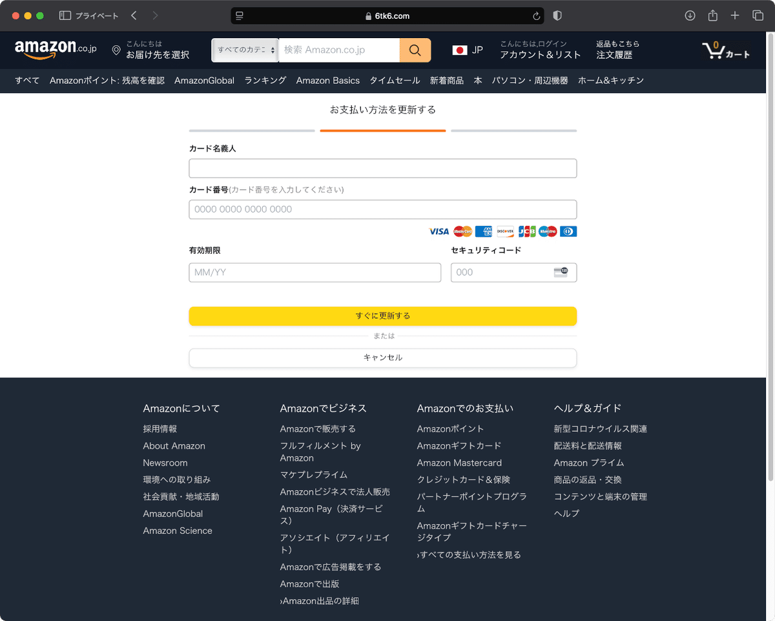Toggle the Safari sidebar icon

[x=65, y=15]
